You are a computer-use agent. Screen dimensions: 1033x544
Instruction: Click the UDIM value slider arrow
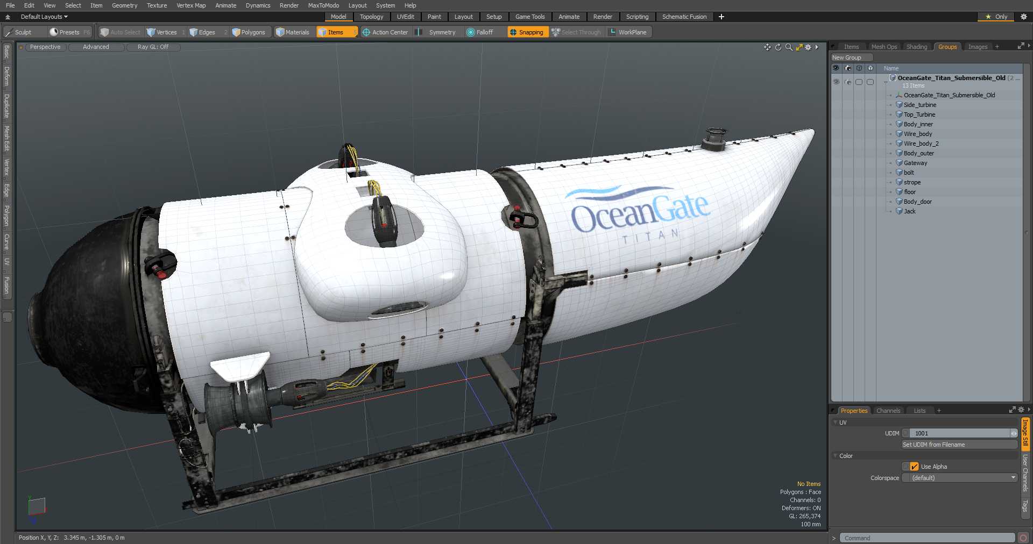(x=1014, y=433)
